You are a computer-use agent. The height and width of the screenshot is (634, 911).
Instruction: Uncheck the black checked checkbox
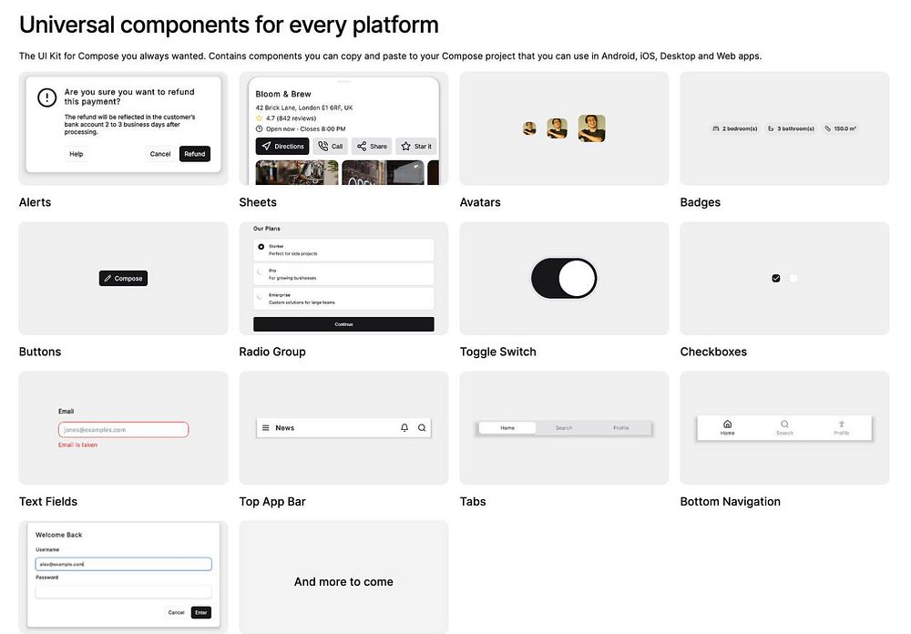(x=775, y=279)
